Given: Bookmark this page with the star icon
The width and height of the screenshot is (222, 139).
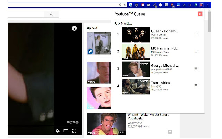Looking at the screenshot, I should point(125,5).
